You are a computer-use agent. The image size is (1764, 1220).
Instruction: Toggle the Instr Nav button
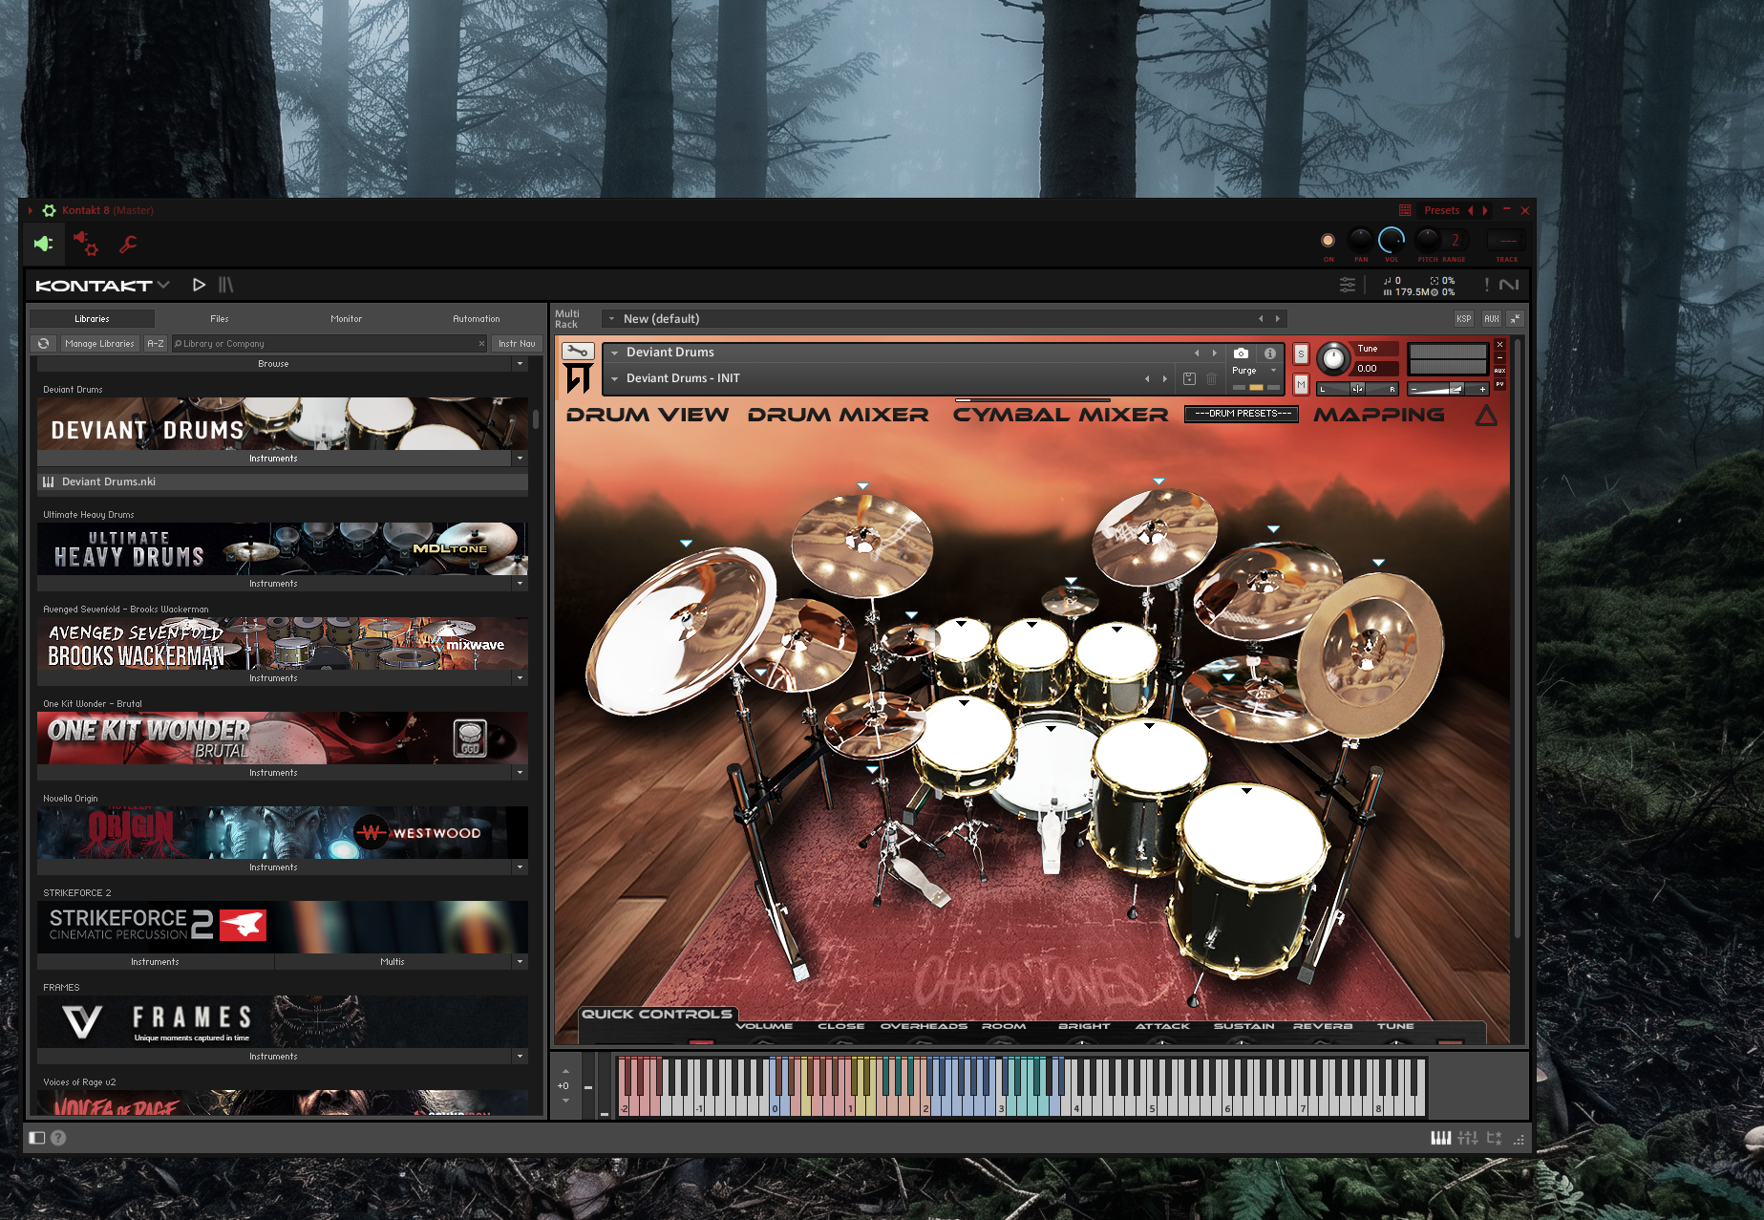pyautogui.click(x=517, y=344)
